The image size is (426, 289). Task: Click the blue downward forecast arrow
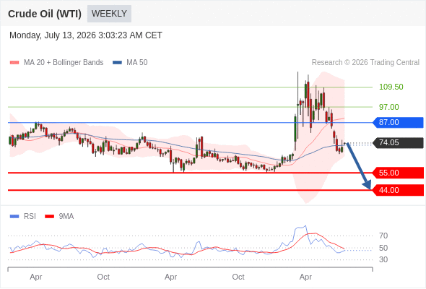358,166
